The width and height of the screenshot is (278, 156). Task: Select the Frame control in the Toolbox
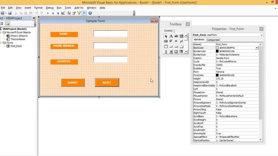(x=166, y=46)
